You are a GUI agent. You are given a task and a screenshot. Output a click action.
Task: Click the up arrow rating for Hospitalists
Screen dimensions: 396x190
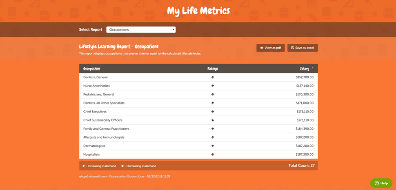pos(213,155)
